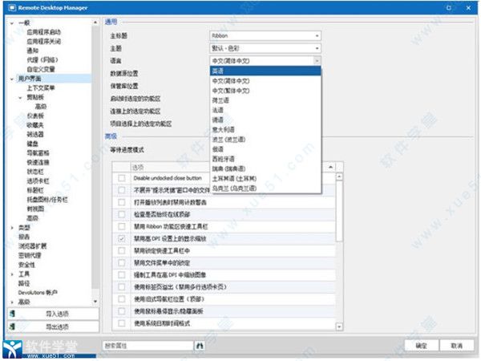This screenshot has width=481, height=361.
Task: Open 报告 in the tree
Action: click(x=24, y=237)
